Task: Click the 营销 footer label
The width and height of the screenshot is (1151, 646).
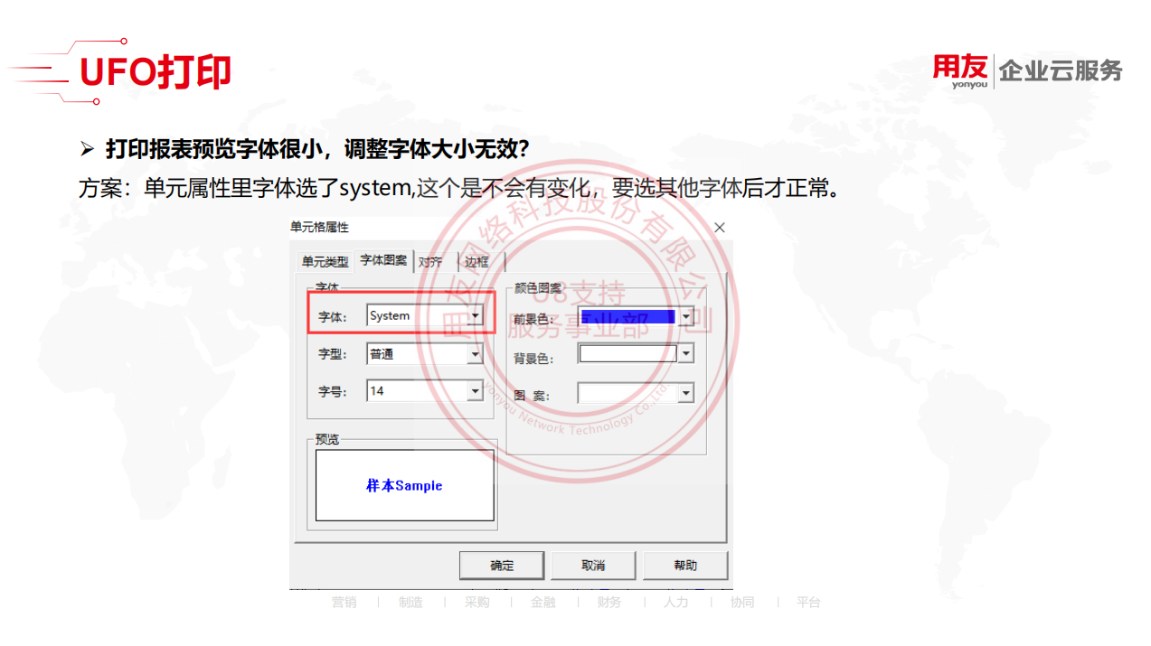Action: (x=344, y=602)
